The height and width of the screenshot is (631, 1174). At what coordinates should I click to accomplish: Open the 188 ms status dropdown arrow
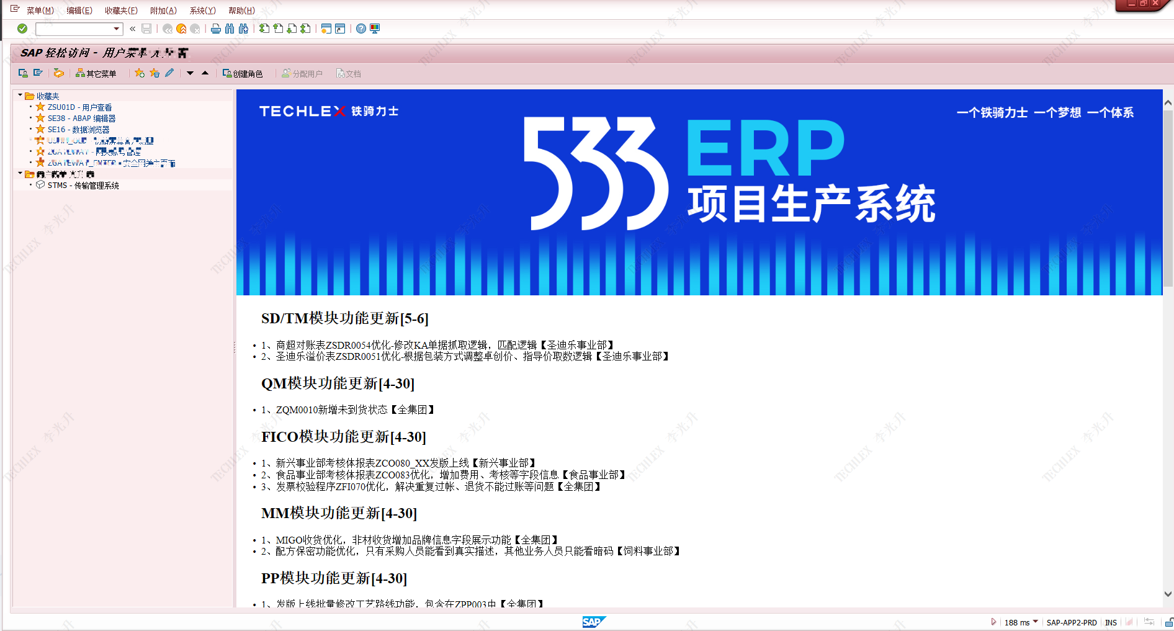[1036, 622]
